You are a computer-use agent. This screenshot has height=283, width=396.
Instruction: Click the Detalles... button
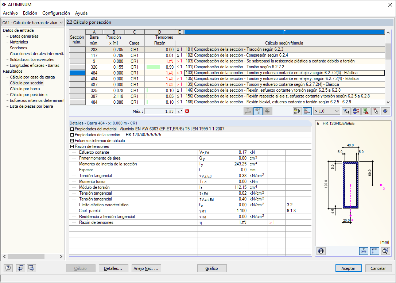coord(113,268)
